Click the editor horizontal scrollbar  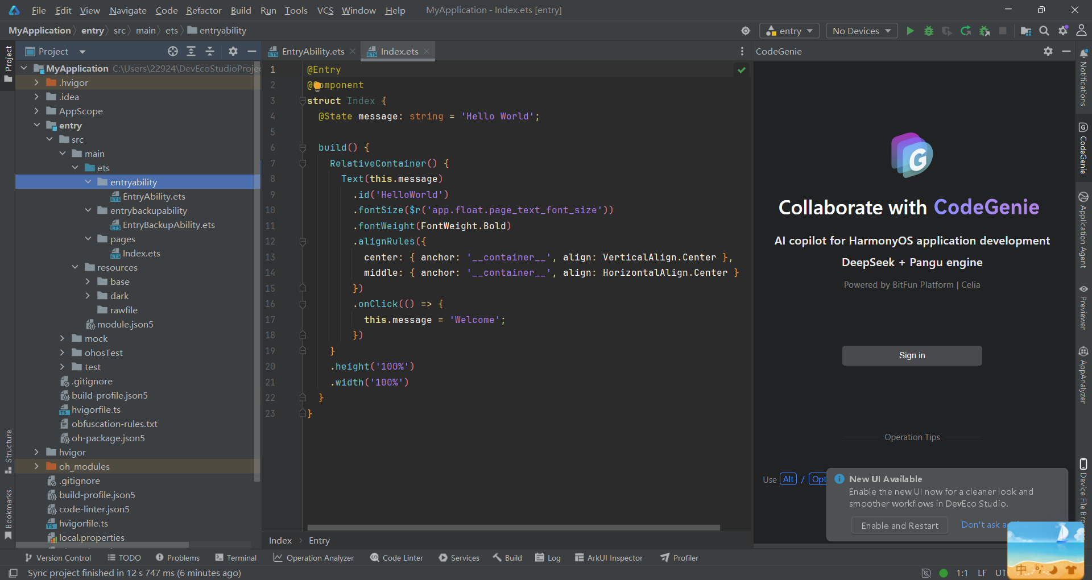click(514, 528)
